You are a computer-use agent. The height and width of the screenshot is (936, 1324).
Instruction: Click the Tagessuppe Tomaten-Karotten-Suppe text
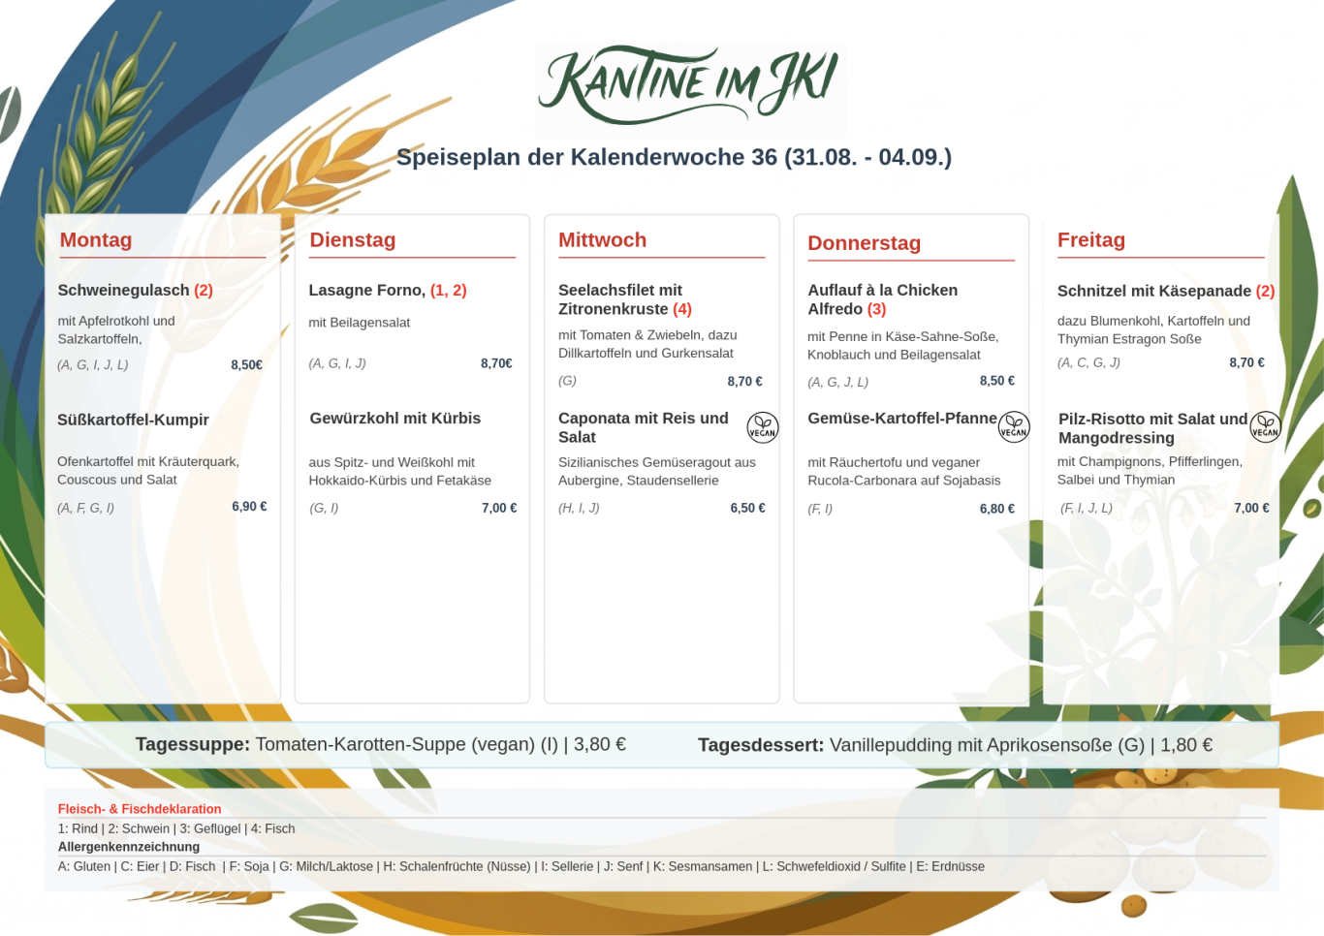click(x=381, y=744)
